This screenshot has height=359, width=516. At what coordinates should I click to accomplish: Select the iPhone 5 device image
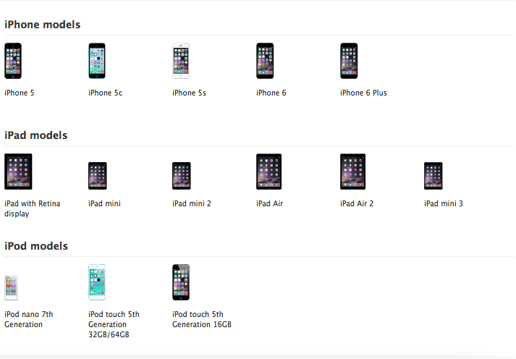[13, 61]
